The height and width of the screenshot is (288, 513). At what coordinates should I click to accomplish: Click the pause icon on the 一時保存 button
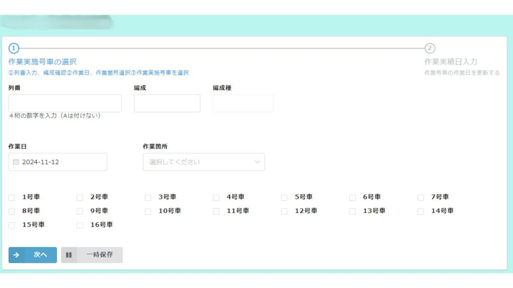point(69,255)
